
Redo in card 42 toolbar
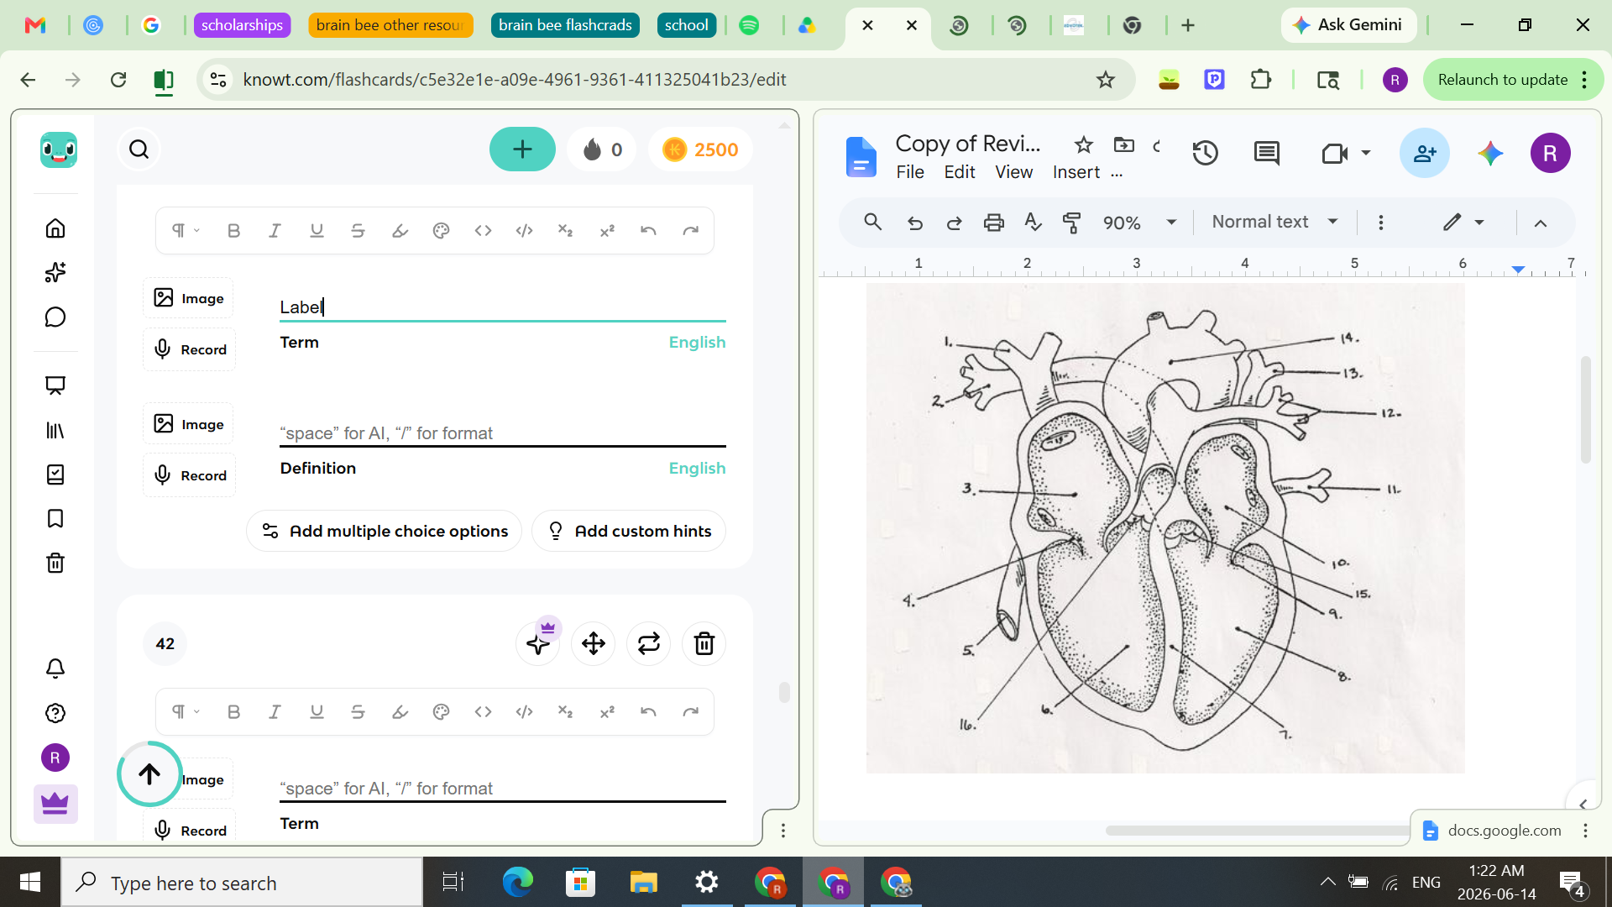(690, 712)
